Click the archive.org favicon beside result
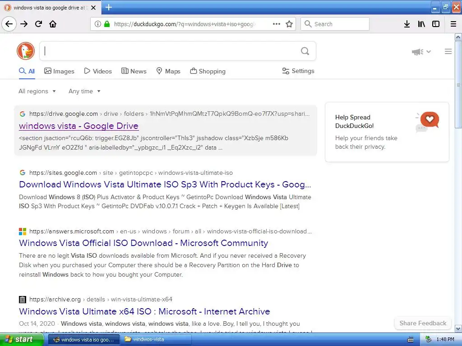Image resolution: width=462 pixels, height=346 pixels. (23, 300)
